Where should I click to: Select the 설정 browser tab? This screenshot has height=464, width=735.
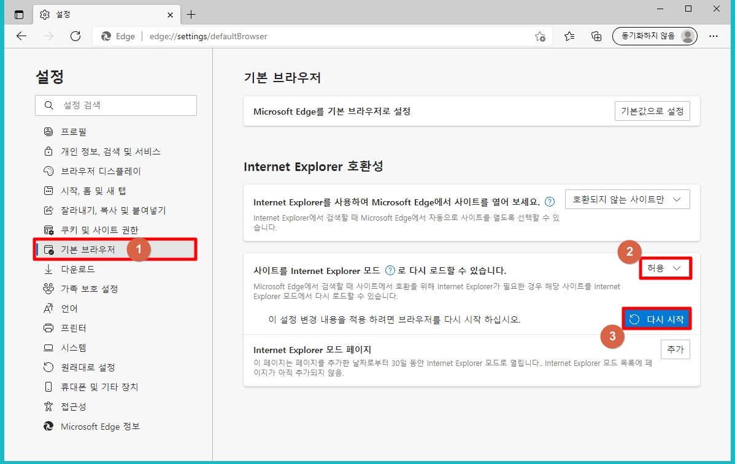(x=106, y=15)
